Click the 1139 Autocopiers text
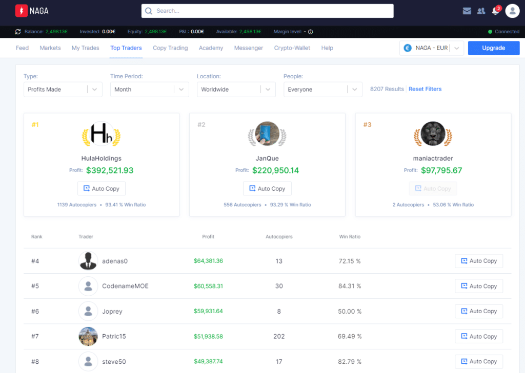Image resolution: width=525 pixels, height=373 pixels. pos(77,205)
